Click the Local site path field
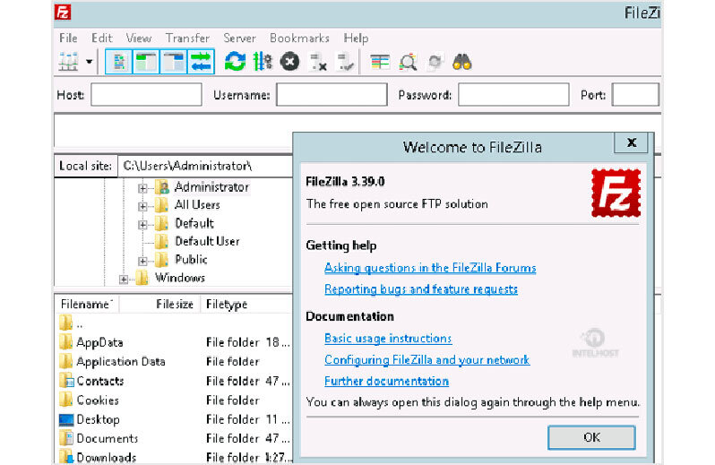 coord(205,166)
